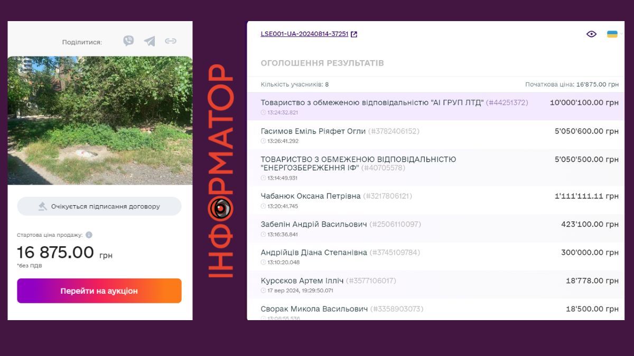The image size is (634, 356).
Task: Click the copy link chain icon
Action: pos(170,41)
